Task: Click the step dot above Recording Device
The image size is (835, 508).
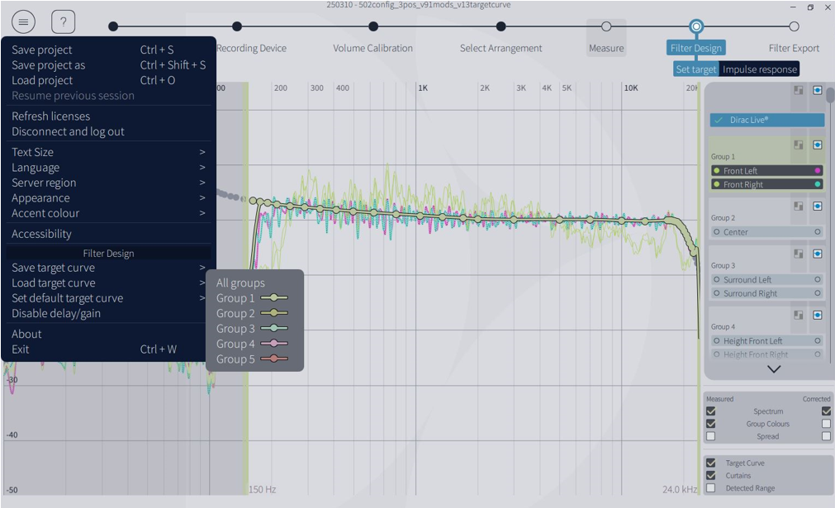Action: coord(237,26)
